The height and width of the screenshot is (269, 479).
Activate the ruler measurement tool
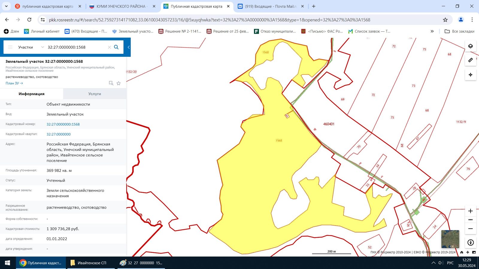[x=470, y=60]
